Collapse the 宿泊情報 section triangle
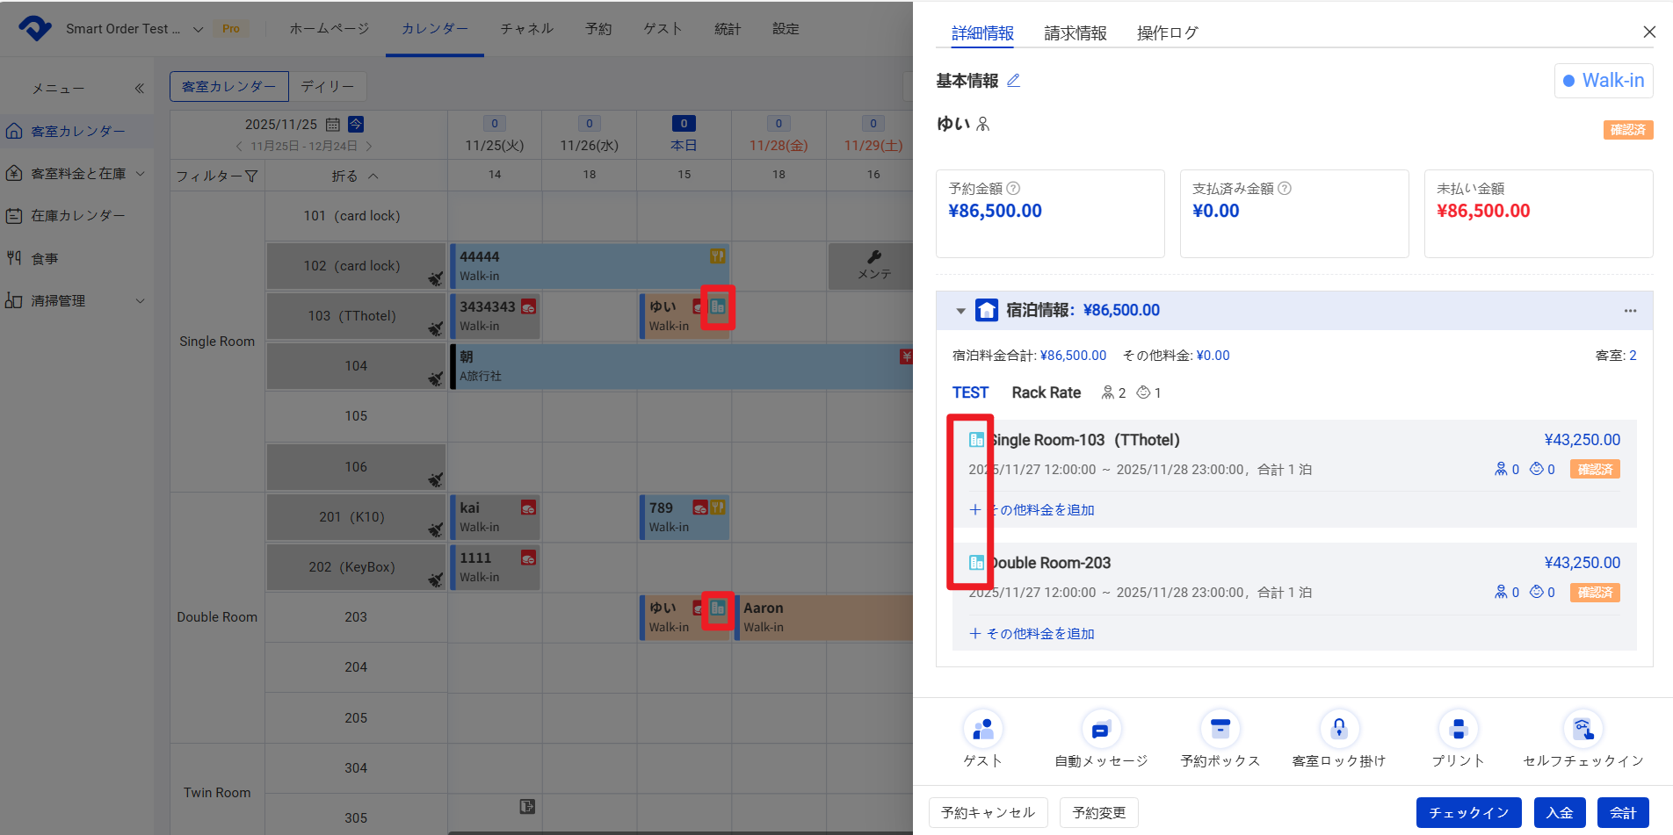The width and height of the screenshot is (1673, 835). pyautogui.click(x=960, y=311)
